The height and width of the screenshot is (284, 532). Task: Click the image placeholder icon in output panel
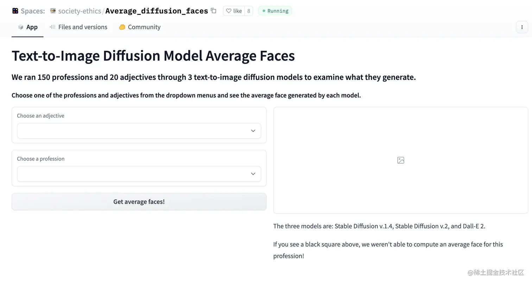(x=400, y=160)
